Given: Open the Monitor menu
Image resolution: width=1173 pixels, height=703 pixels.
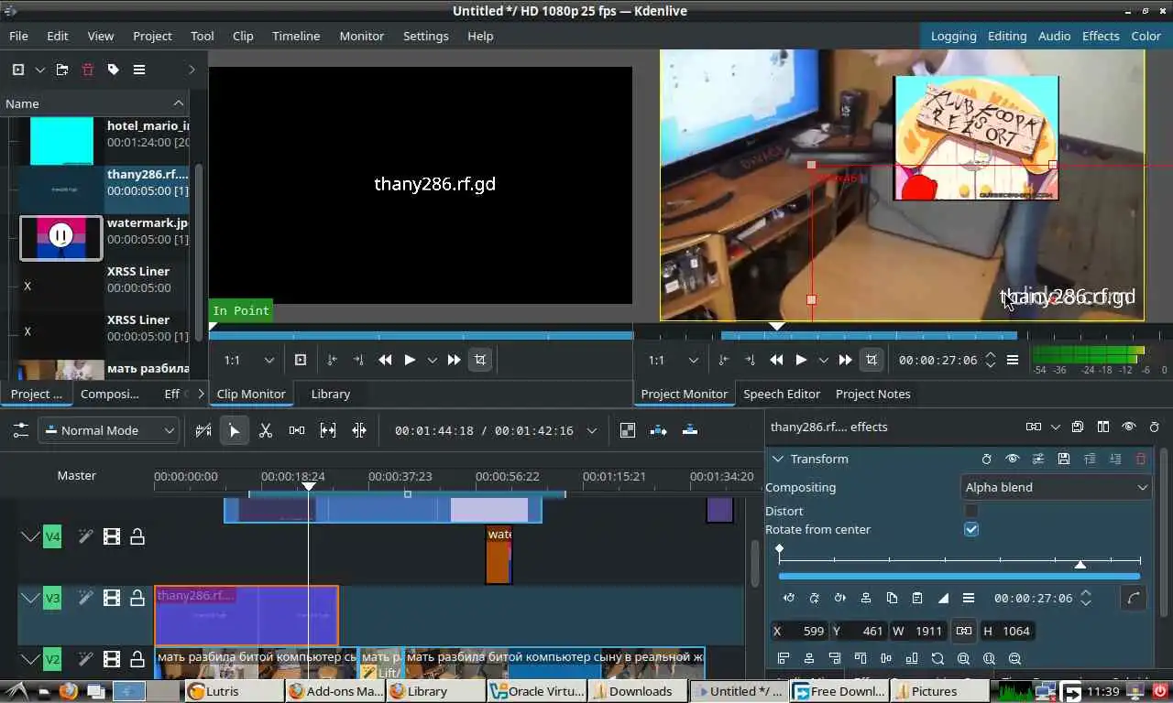Looking at the screenshot, I should click(x=362, y=36).
